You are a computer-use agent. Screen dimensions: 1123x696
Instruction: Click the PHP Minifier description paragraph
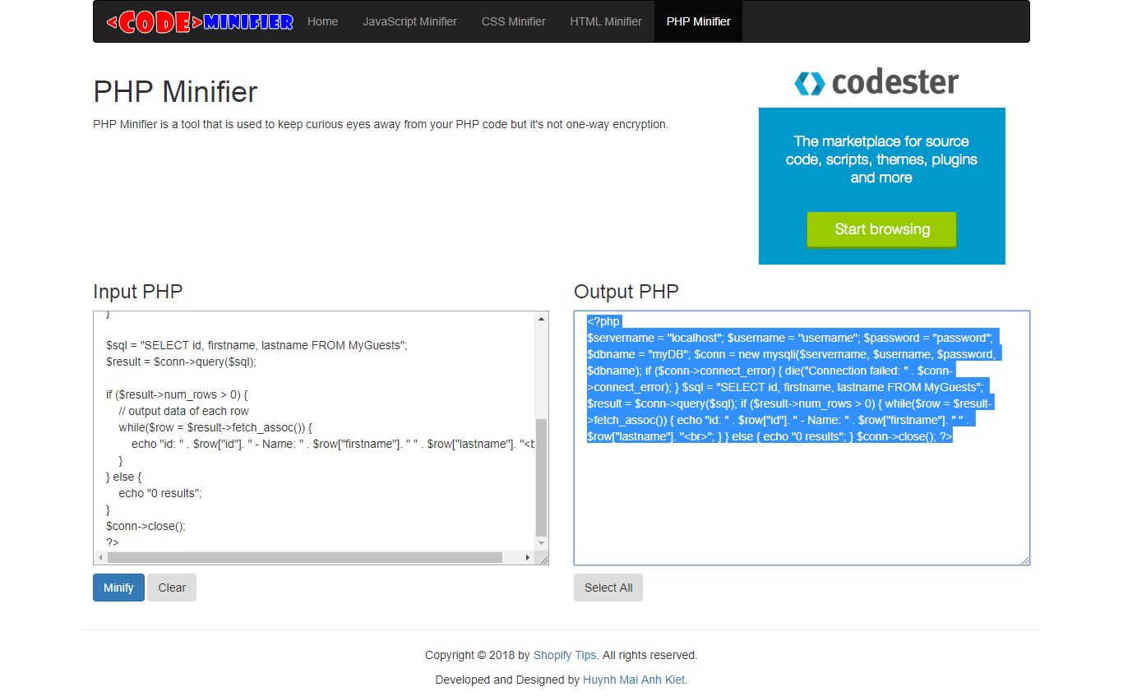pyautogui.click(x=381, y=124)
